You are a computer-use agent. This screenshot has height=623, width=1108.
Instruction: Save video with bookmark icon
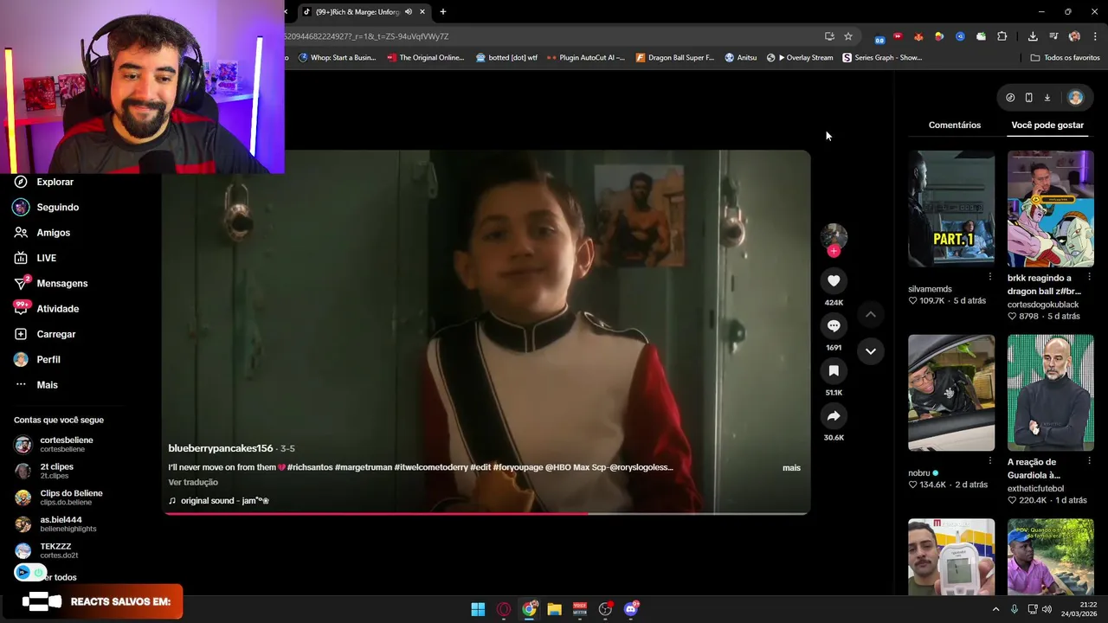pos(834,370)
